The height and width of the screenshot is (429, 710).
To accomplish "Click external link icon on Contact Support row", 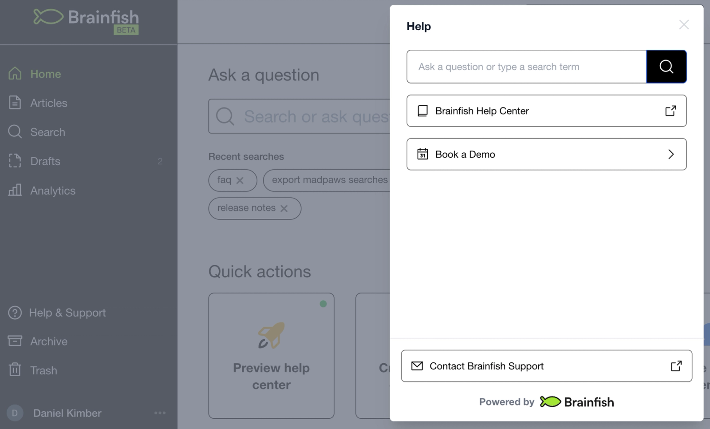I will [x=676, y=366].
